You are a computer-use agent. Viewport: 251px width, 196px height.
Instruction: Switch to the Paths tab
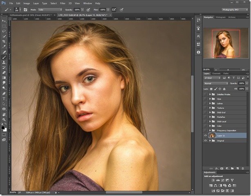pos(226,74)
